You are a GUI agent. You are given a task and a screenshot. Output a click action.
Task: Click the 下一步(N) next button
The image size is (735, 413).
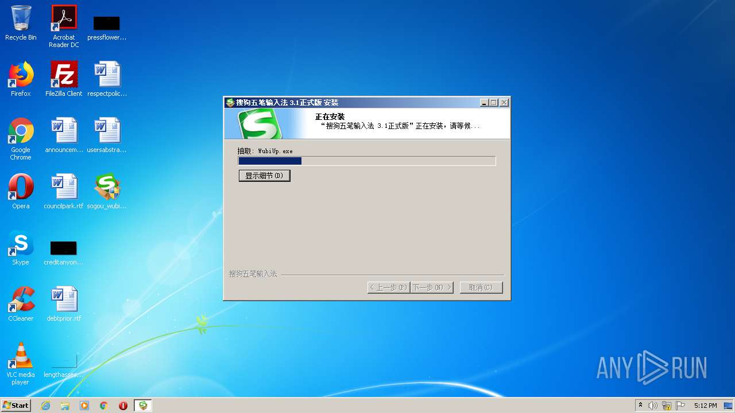coord(432,287)
